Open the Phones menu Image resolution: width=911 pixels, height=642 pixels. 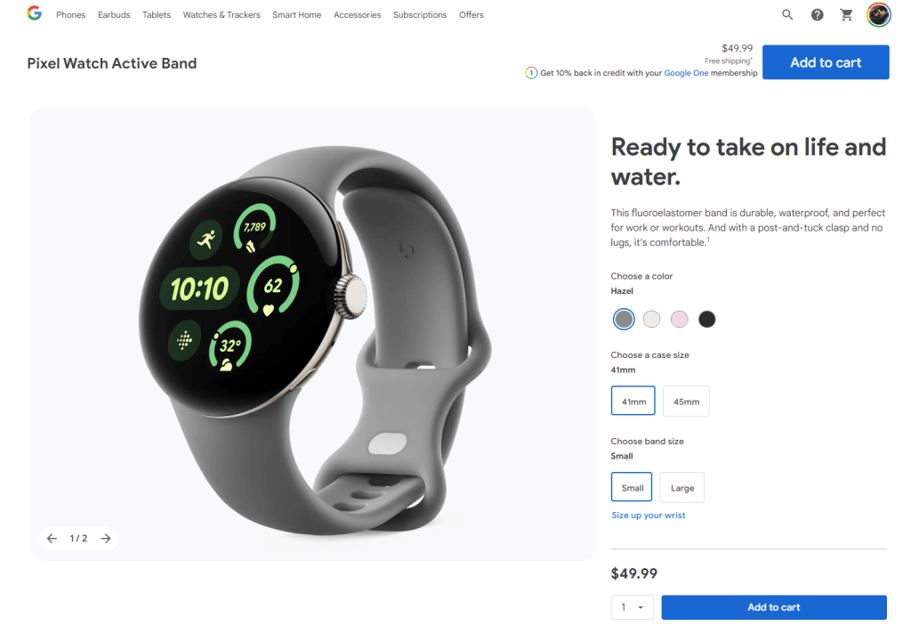71,15
